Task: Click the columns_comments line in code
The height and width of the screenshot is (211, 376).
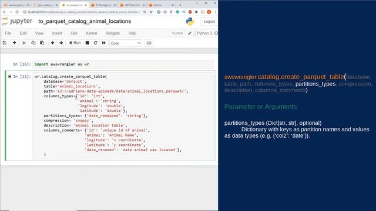Action: 96,130
